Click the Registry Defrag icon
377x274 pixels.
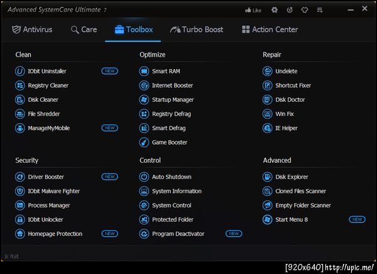tap(144, 114)
